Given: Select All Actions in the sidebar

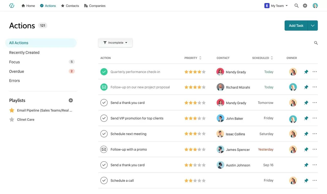Looking at the screenshot, I should [41, 43].
